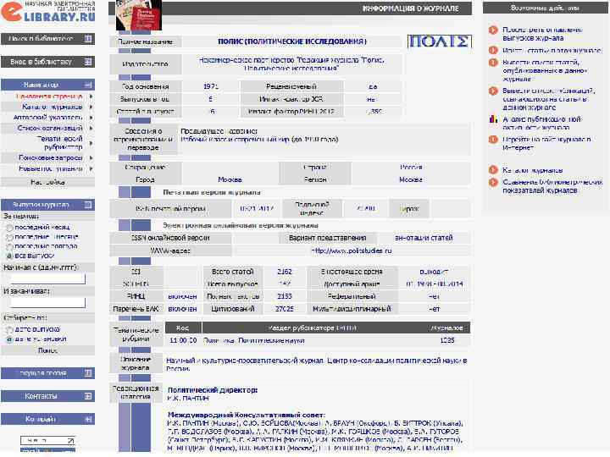Click country link 'Россия'
The height and width of the screenshot is (457, 610).
pos(411,167)
